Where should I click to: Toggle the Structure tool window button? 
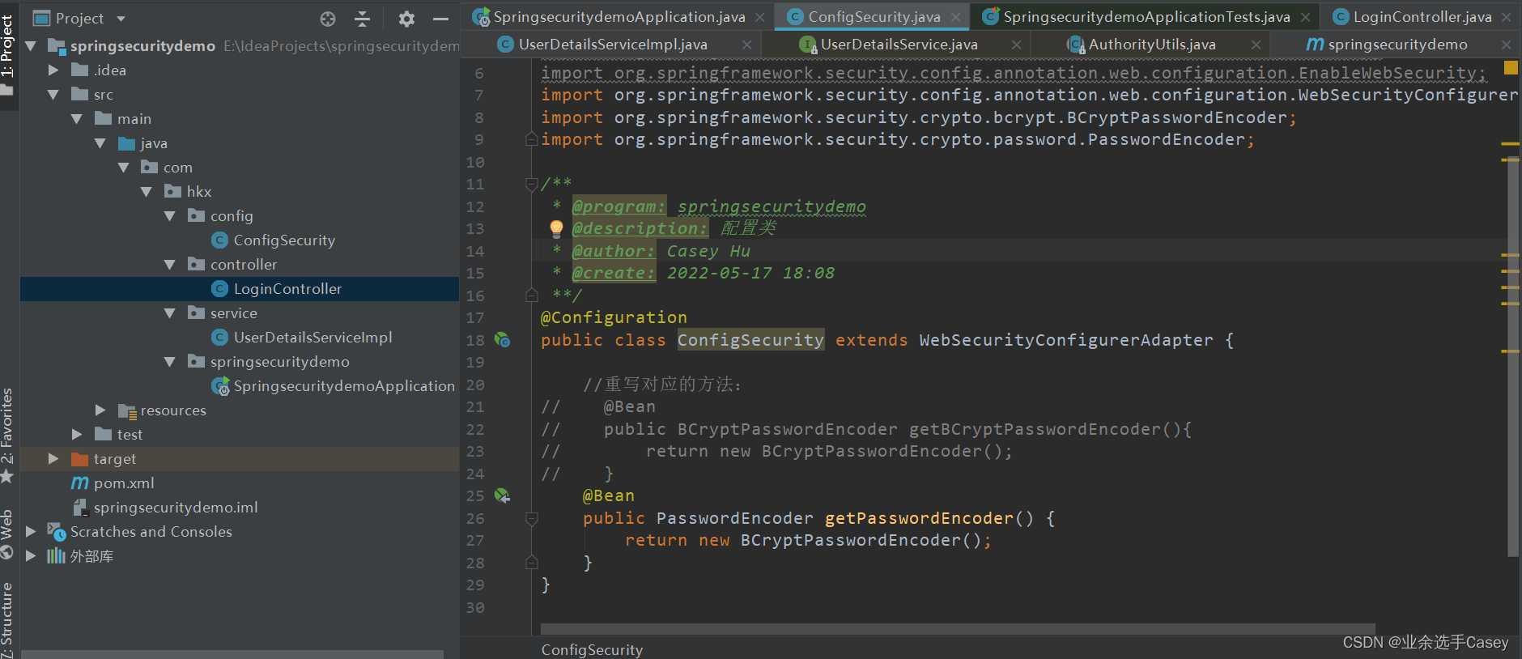tap(8, 619)
